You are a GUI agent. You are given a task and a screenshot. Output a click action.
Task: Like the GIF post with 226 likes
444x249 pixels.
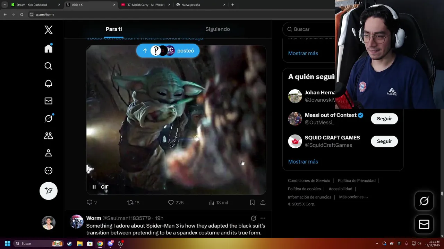176,203
